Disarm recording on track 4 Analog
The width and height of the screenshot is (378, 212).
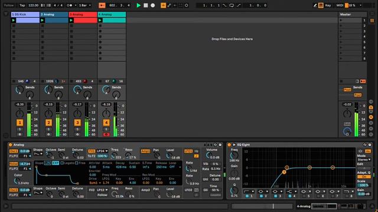pos(106,135)
